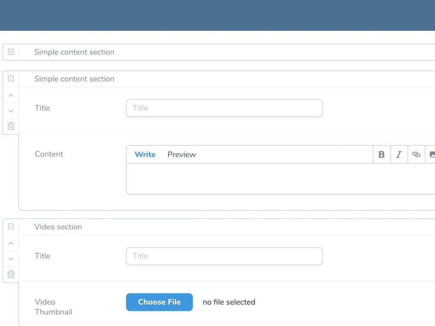435x326 pixels.
Task: Delete the Video section with trash icon
Action: coord(10,274)
